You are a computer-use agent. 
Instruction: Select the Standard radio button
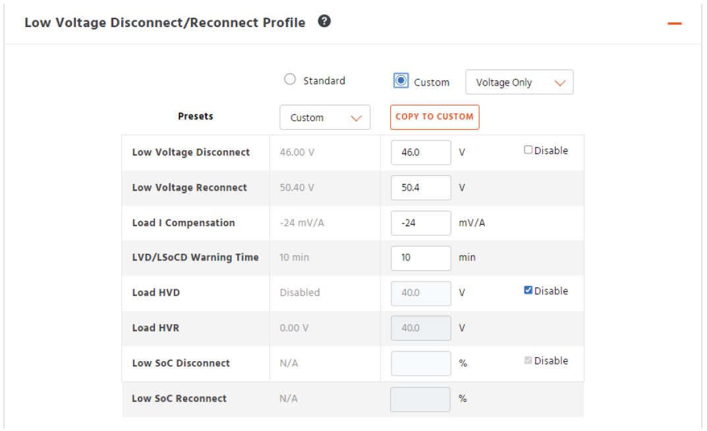pos(290,80)
